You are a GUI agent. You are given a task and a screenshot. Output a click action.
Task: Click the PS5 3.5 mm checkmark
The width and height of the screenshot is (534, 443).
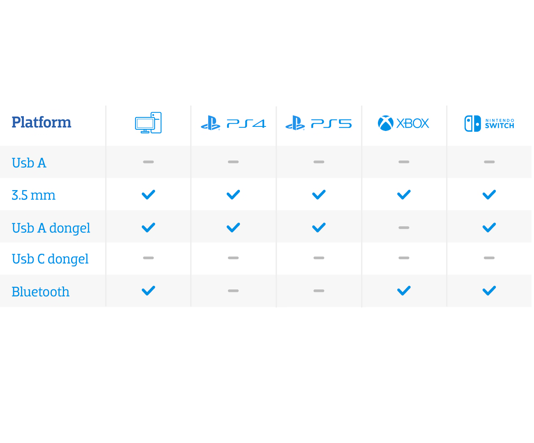[319, 195]
